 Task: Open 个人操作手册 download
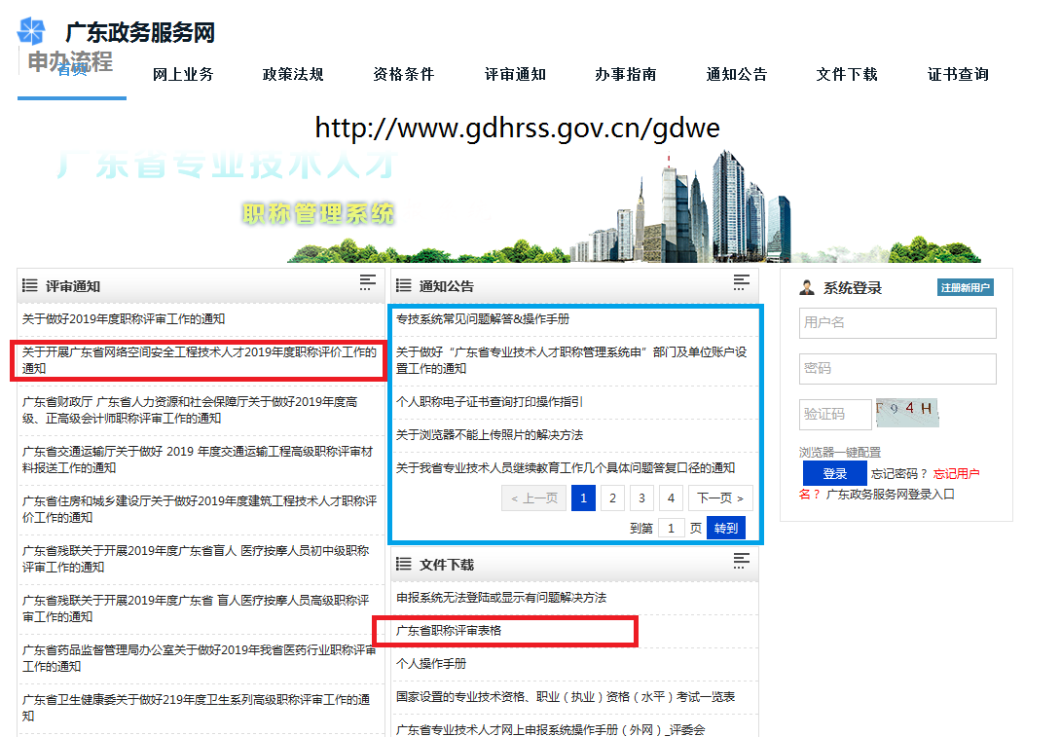point(431,664)
